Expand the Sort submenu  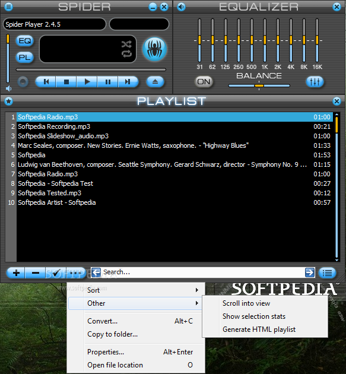pos(137,290)
